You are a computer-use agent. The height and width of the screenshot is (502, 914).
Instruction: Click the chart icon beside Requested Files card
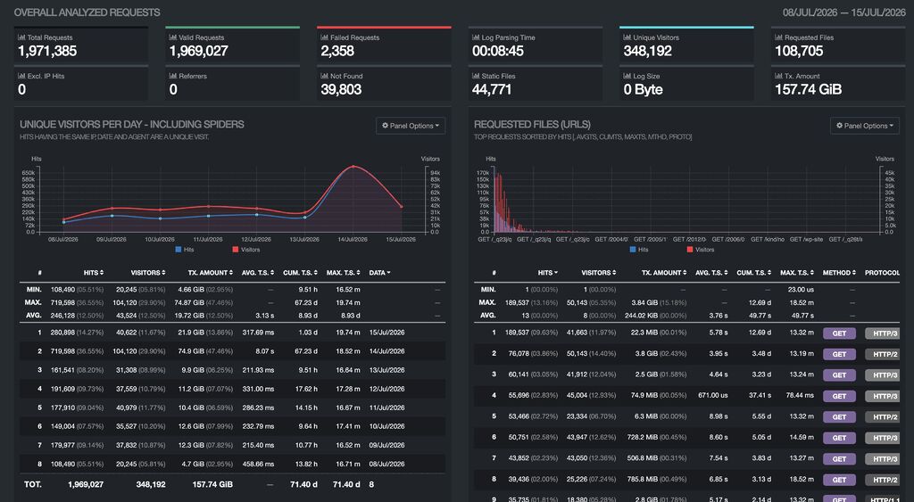pyautogui.click(x=778, y=37)
